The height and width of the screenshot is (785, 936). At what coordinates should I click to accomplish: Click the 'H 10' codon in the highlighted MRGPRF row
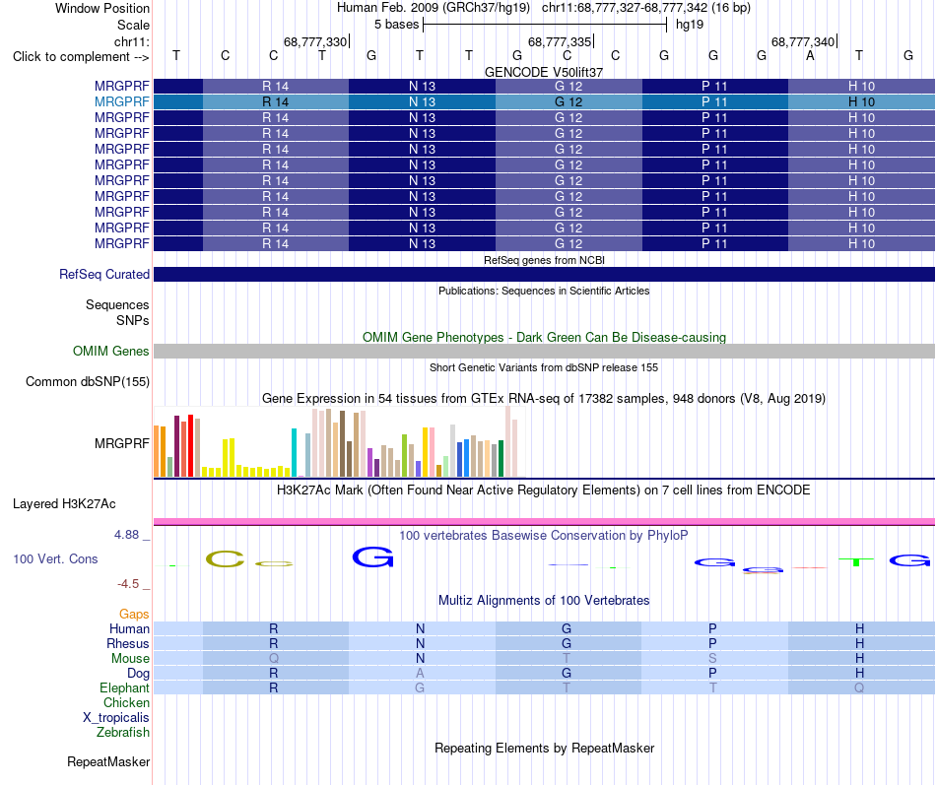coord(861,102)
